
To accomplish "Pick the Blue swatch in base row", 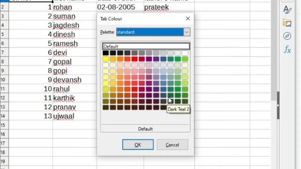I will (163, 59).
